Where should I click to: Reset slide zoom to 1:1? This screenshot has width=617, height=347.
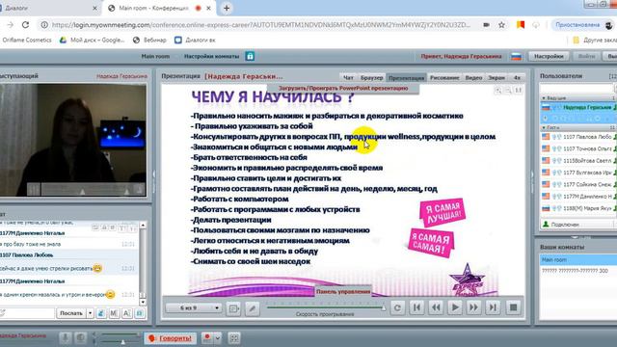click(519, 91)
